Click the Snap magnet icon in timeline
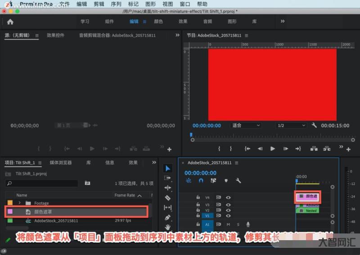The width and height of the screenshot is (360, 255). [x=201, y=181]
